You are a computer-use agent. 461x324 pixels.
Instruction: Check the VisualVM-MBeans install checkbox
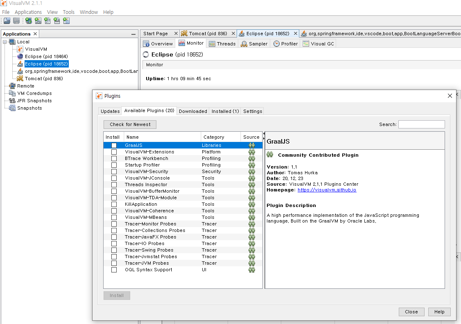[x=114, y=217]
